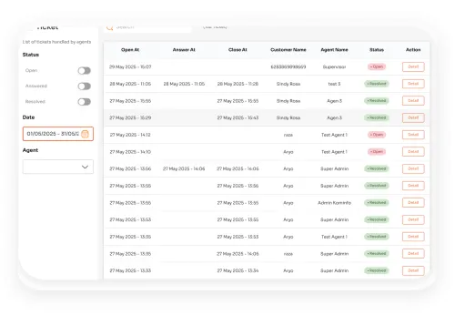The width and height of the screenshot is (455, 335).
Task: Click Sindy Rosa in the 28 May row
Action: [288, 84]
